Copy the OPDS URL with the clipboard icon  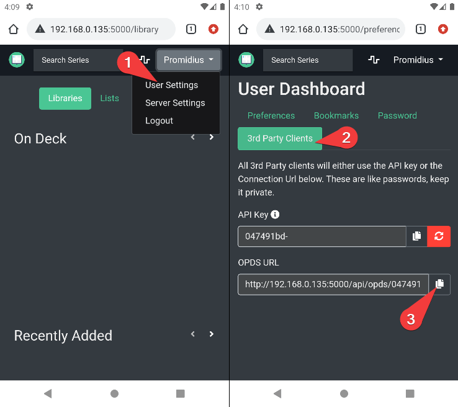[x=439, y=284]
